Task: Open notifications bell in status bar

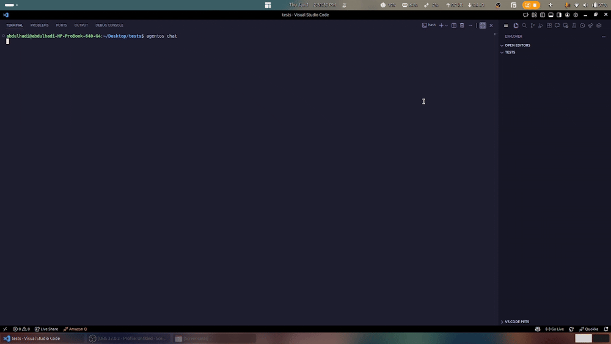Action: [x=606, y=329]
